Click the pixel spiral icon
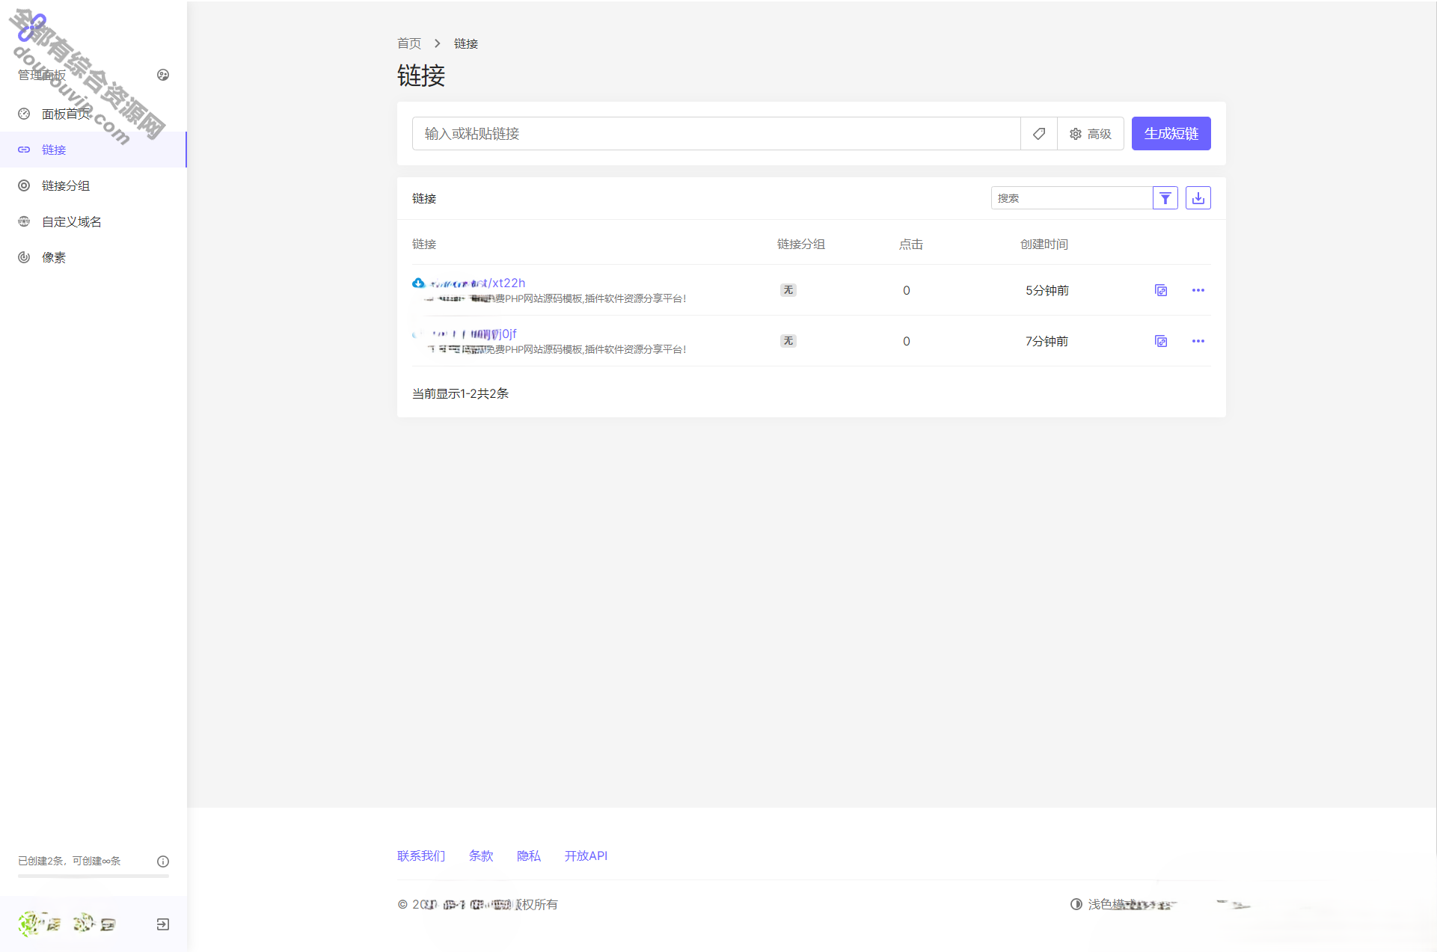 coord(24,257)
